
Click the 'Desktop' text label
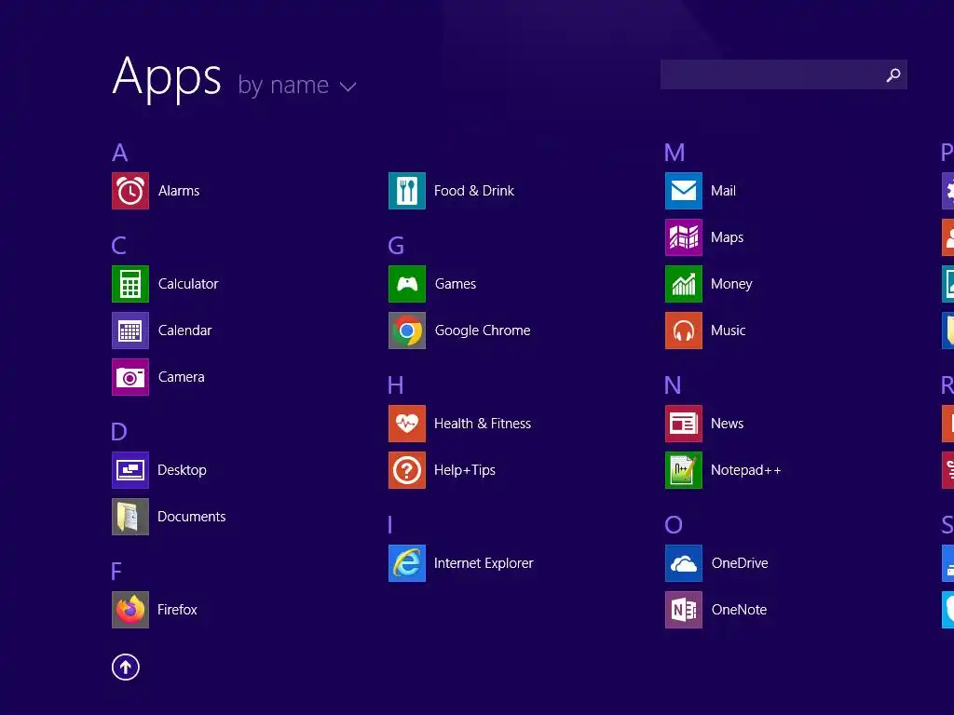(182, 470)
